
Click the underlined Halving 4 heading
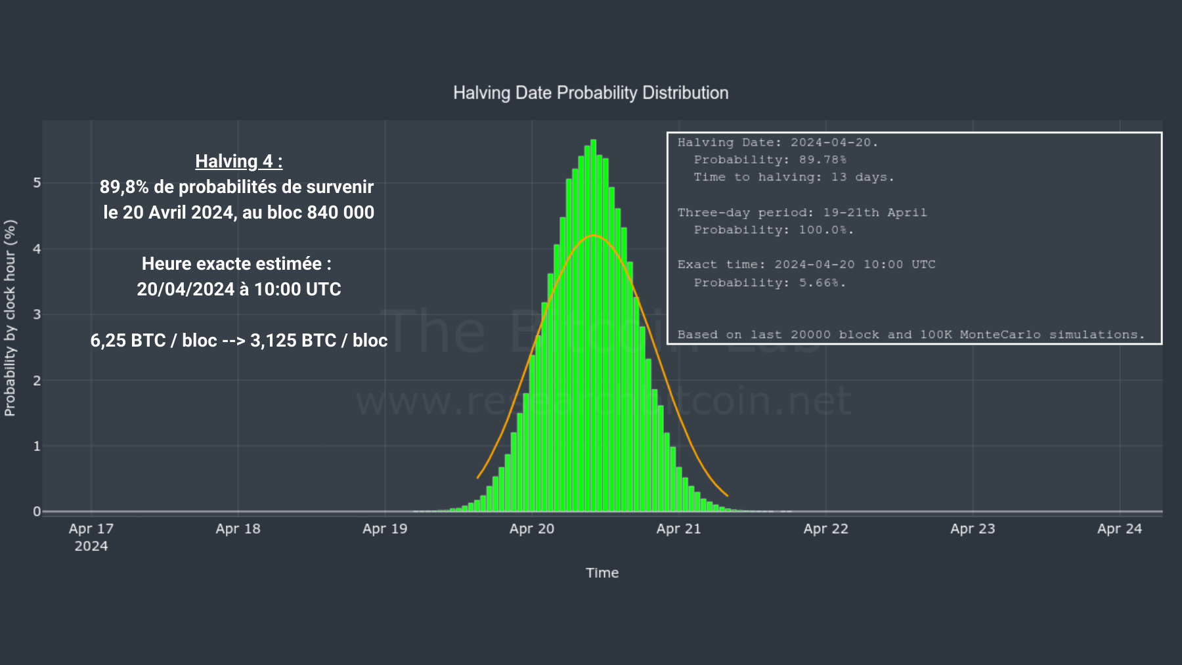coord(239,161)
